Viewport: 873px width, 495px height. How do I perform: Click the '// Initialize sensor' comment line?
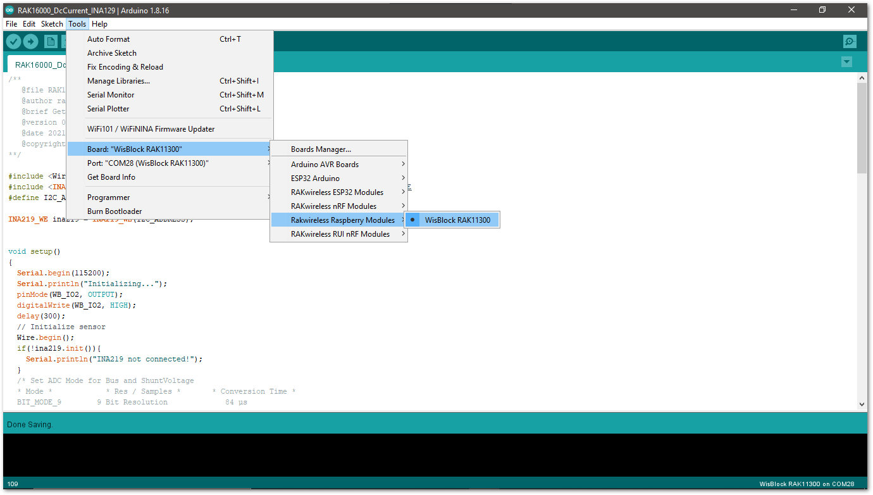coord(61,327)
